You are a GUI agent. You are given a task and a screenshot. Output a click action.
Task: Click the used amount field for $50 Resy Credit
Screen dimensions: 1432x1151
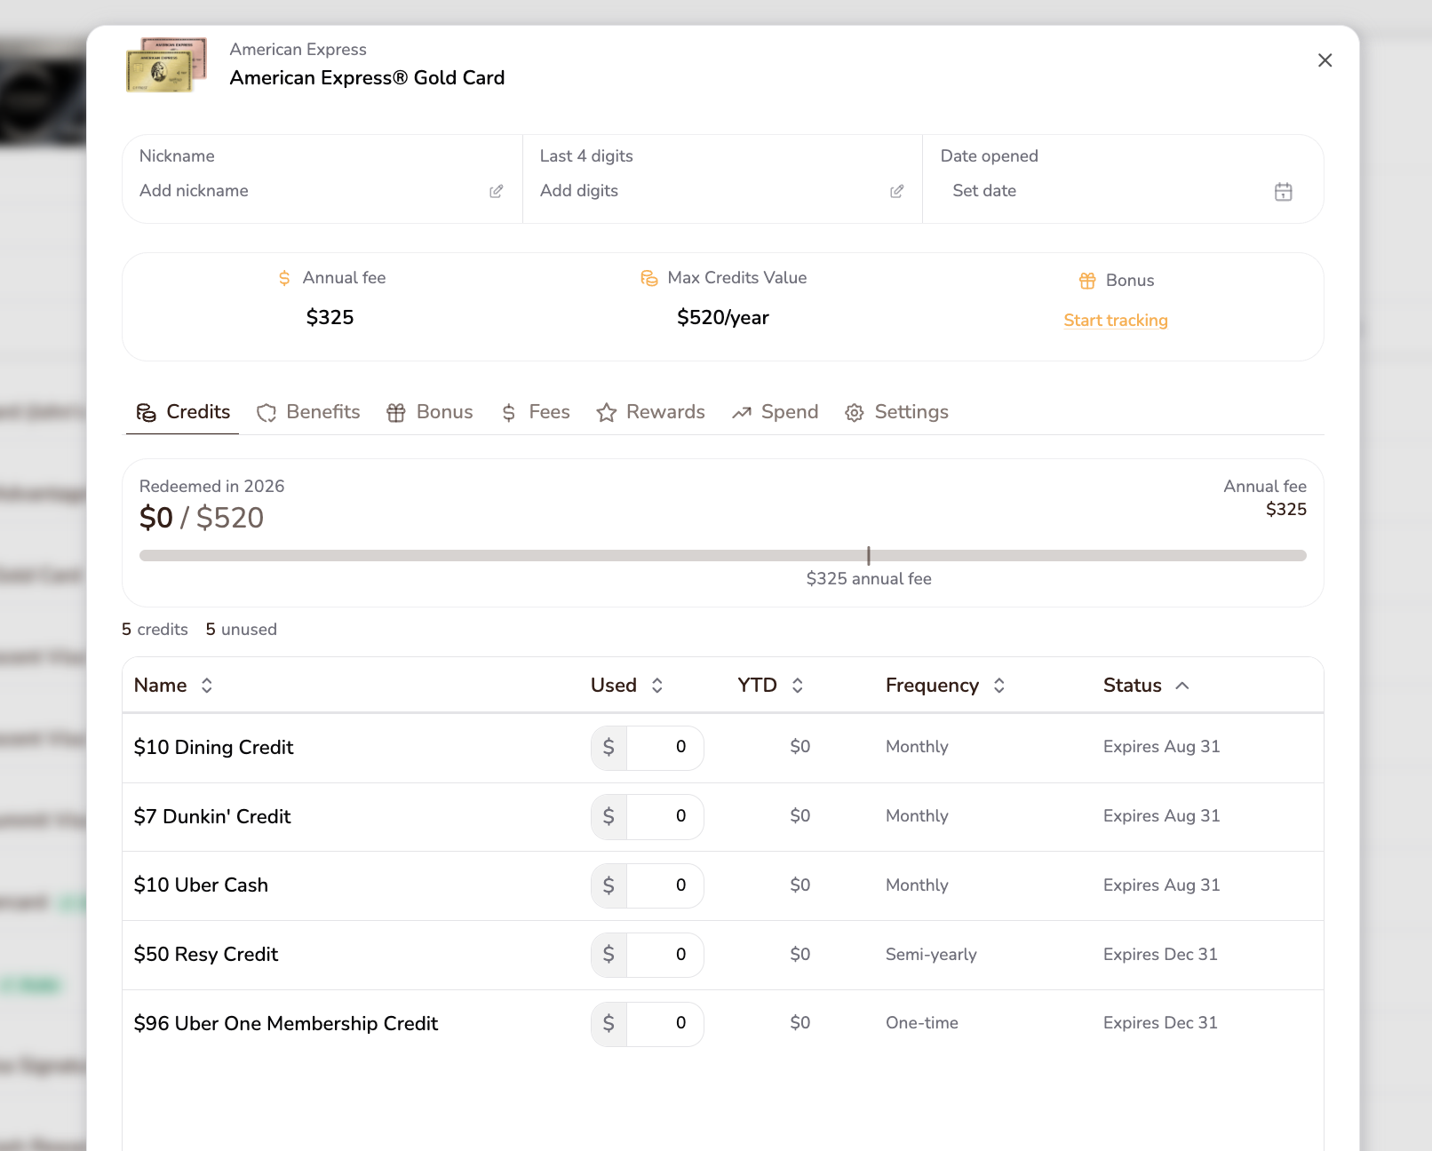point(665,956)
